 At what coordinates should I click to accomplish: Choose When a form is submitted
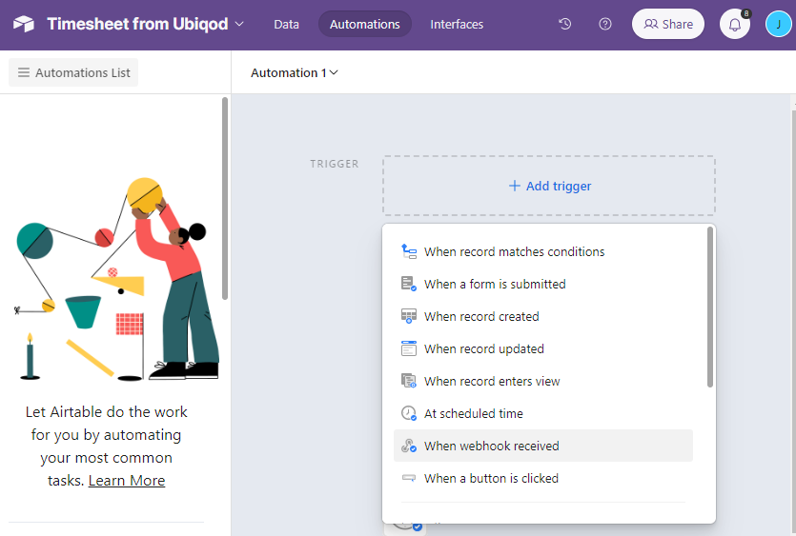(543, 284)
